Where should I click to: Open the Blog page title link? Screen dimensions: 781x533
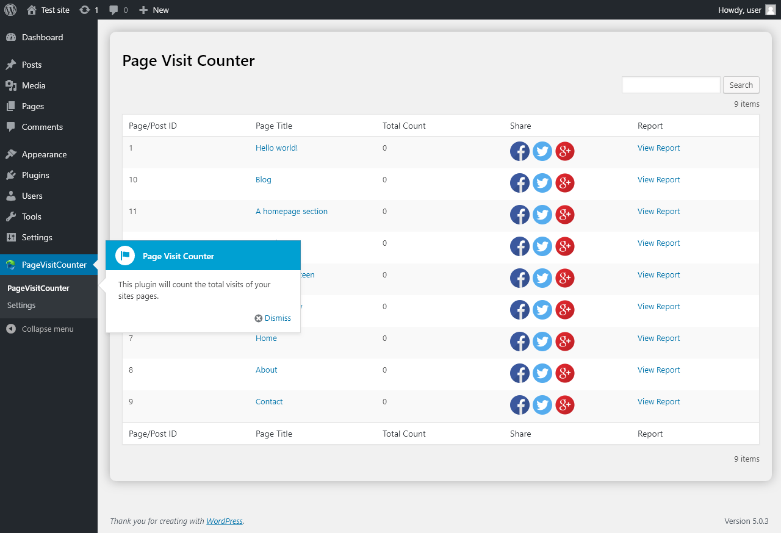pos(264,179)
